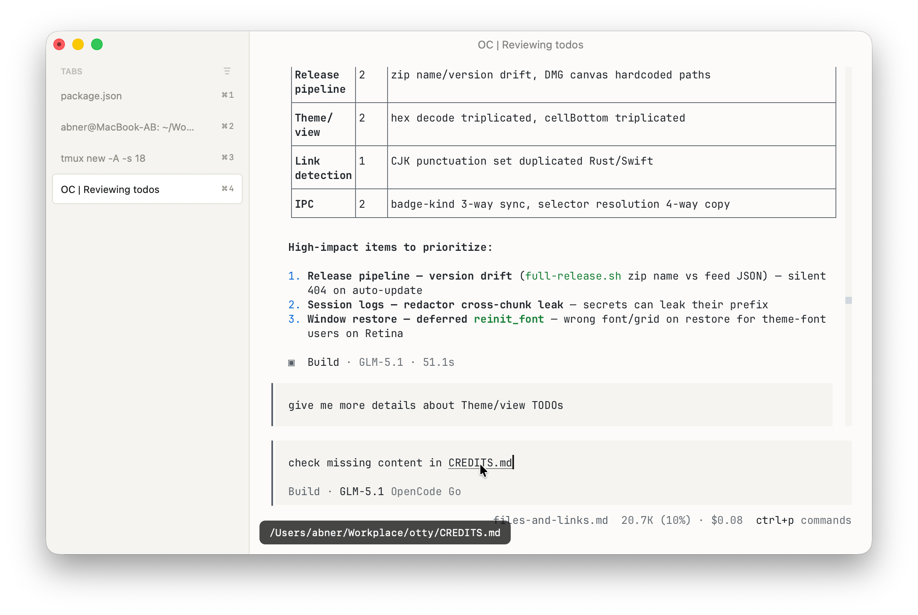Click the '$0.08' cost value
Viewport: 918px width, 615px height.
[727, 520]
